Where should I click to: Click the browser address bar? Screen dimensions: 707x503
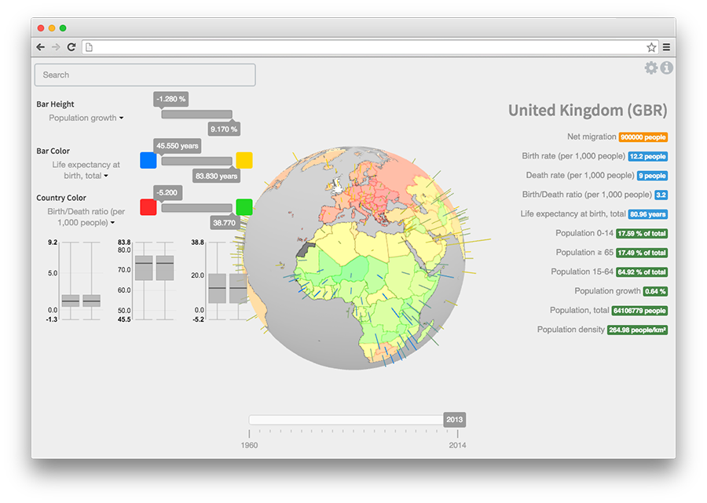[x=370, y=47]
